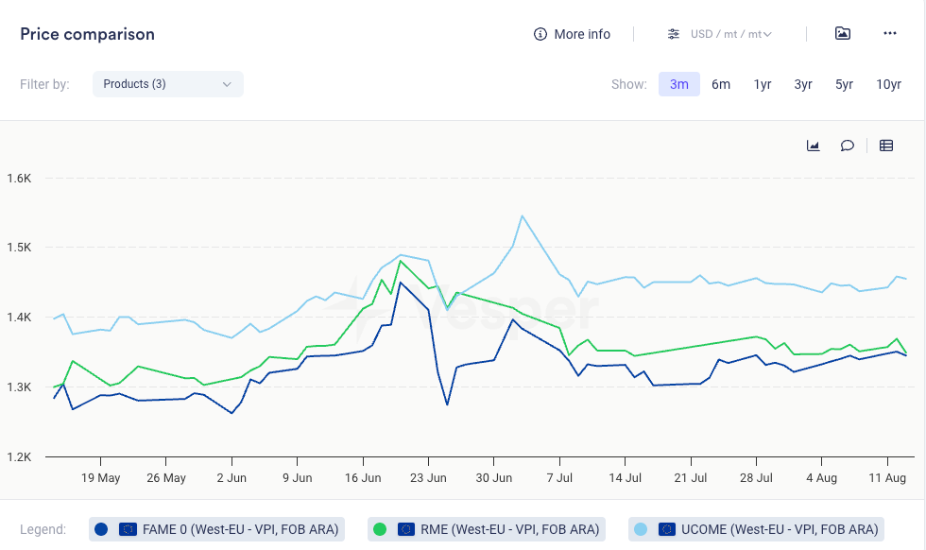Click the sliders icon next to USD units
The width and height of the screenshot is (926, 550).
coord(673,34)
